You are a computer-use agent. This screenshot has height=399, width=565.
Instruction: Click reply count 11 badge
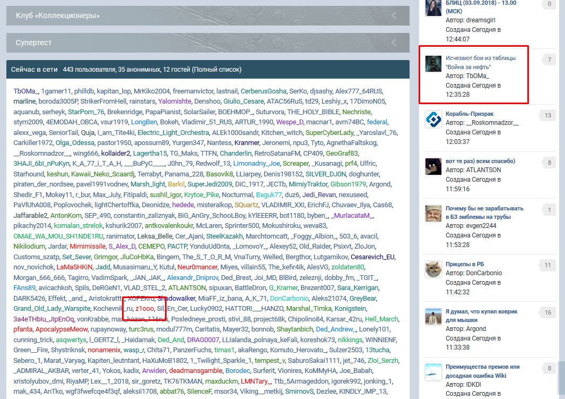547,265
